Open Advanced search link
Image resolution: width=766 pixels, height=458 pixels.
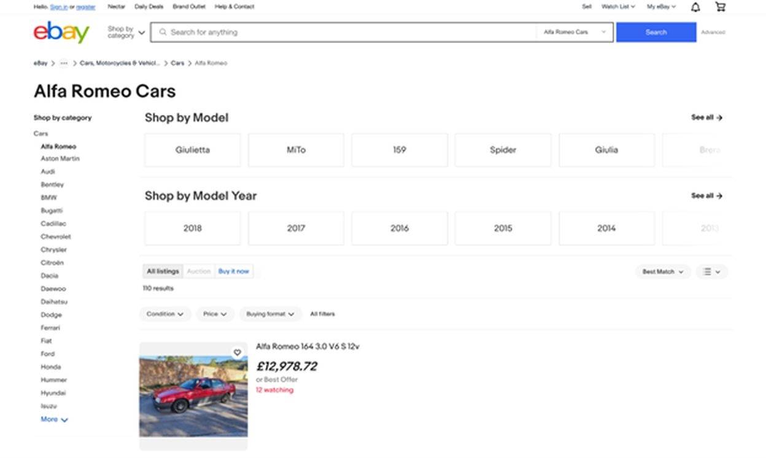pyautogui.click(x=713, y=32)
